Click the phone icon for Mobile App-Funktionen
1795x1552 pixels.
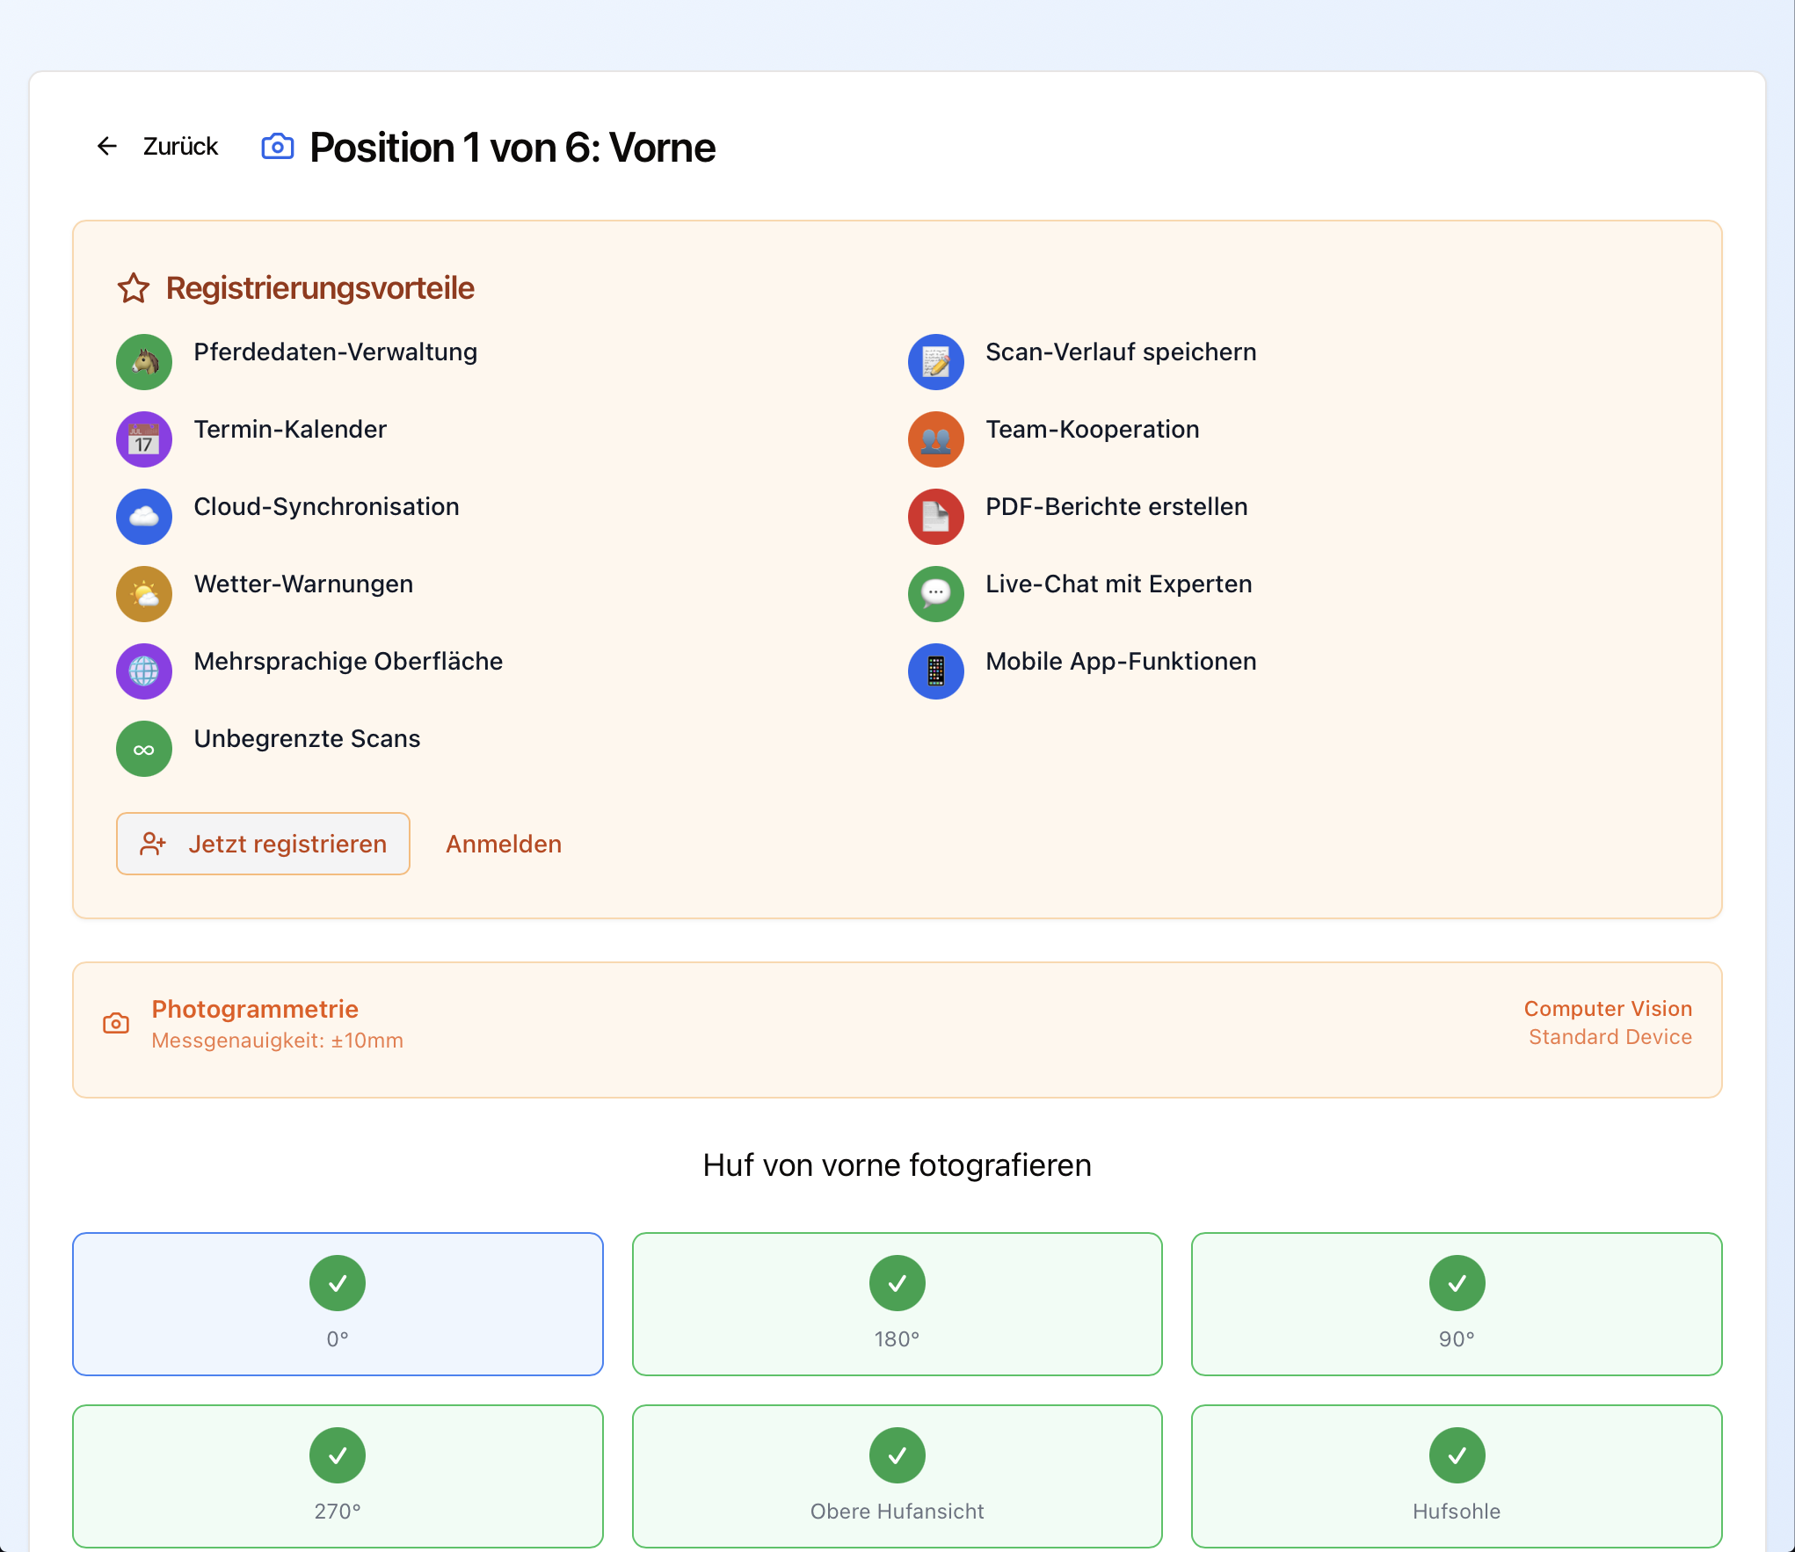[x=935, y=671]
